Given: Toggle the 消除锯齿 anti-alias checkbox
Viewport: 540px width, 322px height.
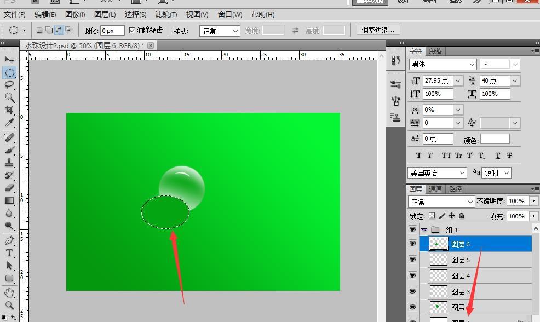Looking at the screenshot, I should (132, 30).
